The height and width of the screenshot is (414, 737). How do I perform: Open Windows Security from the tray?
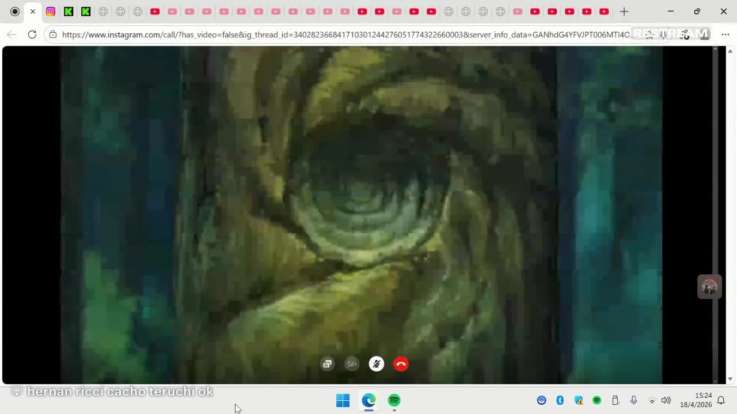pyautogui.click(x=579, y=400)
